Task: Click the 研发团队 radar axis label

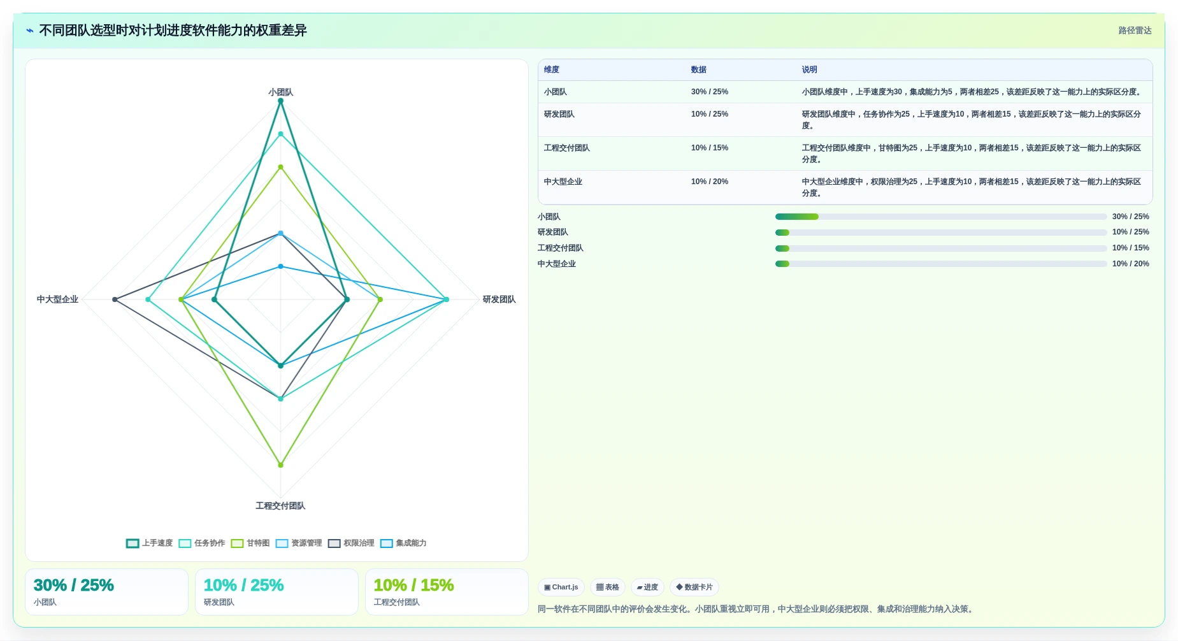Action: pyautogui.click(x=499, y=299)
